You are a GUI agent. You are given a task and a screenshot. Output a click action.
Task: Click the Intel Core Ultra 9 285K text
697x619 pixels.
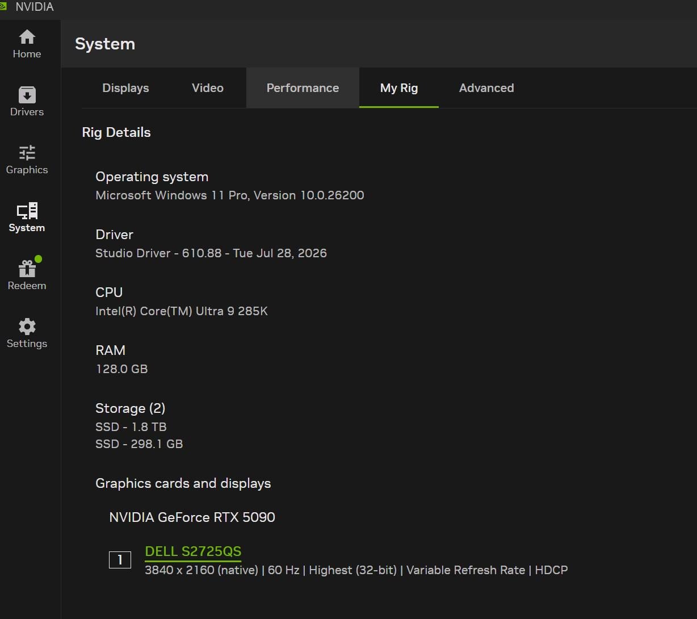pos(182,311)
